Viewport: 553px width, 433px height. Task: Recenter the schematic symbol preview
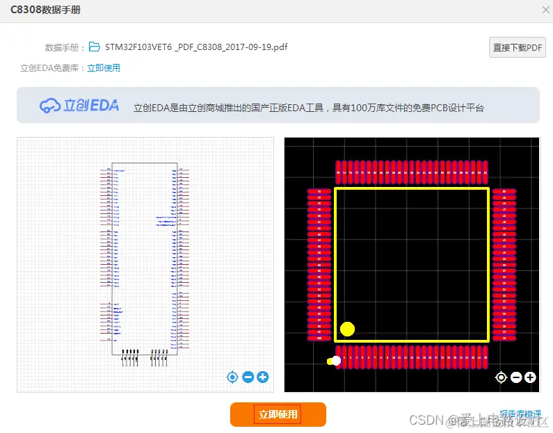(x=232, y=377)
